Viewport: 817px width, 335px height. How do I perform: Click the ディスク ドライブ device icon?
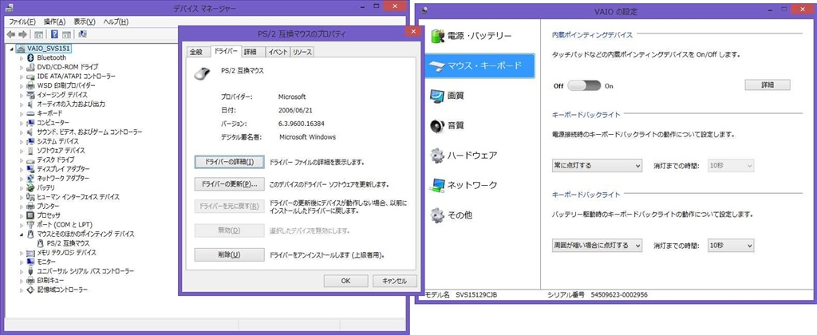pyautogui.click(x=31, y=160)
